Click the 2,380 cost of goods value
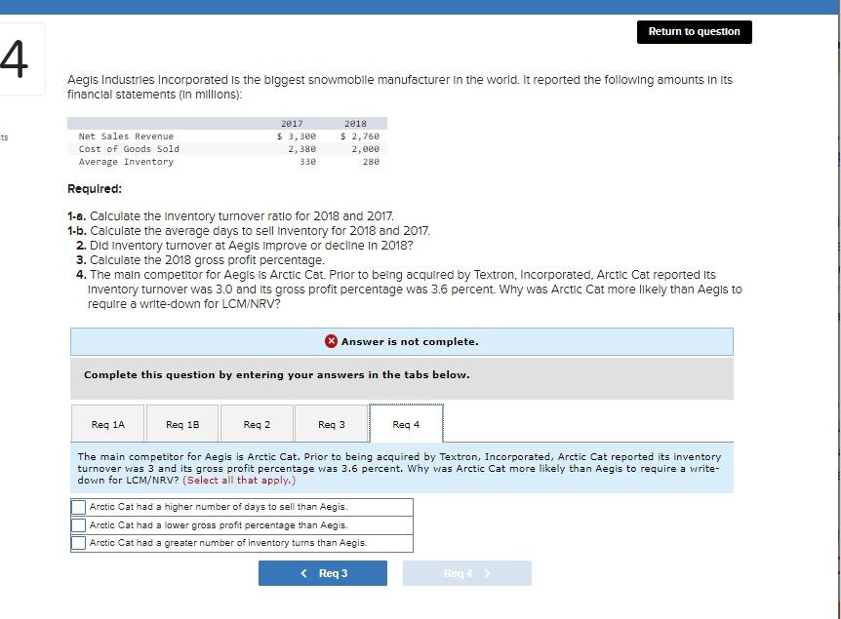This screenshot has height=619, width=841. (x=302, y=148)
